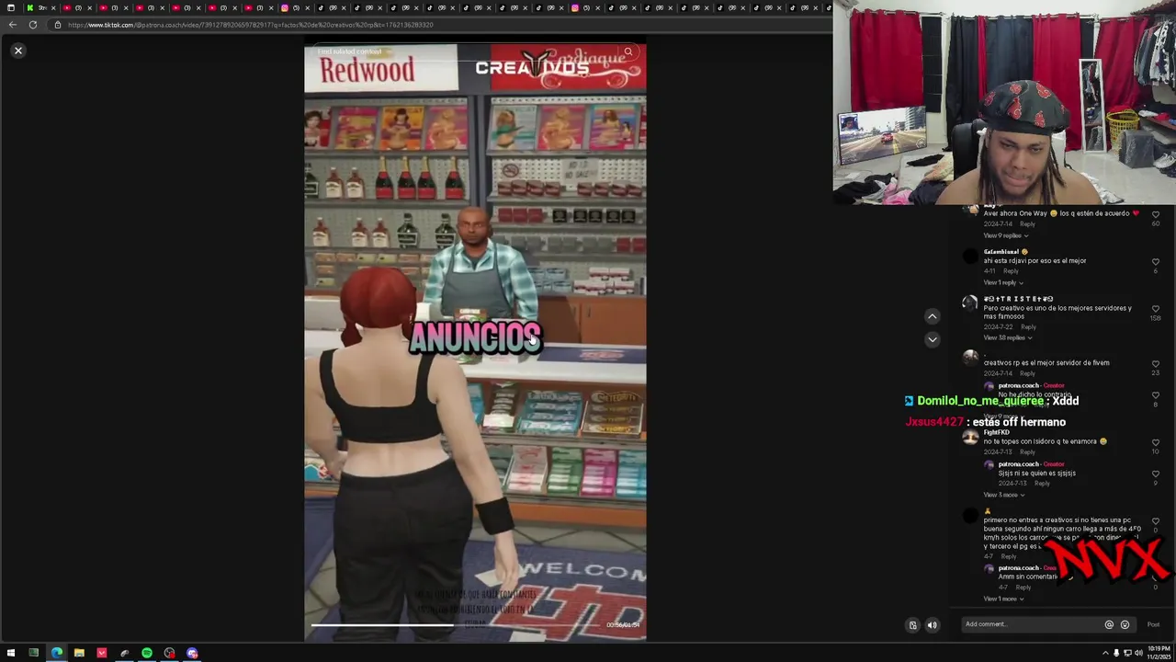Open Spotify from the taskbar
1176x662 pixels.
(x=147, y=654)
